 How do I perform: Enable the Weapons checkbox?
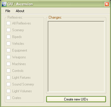9,57
